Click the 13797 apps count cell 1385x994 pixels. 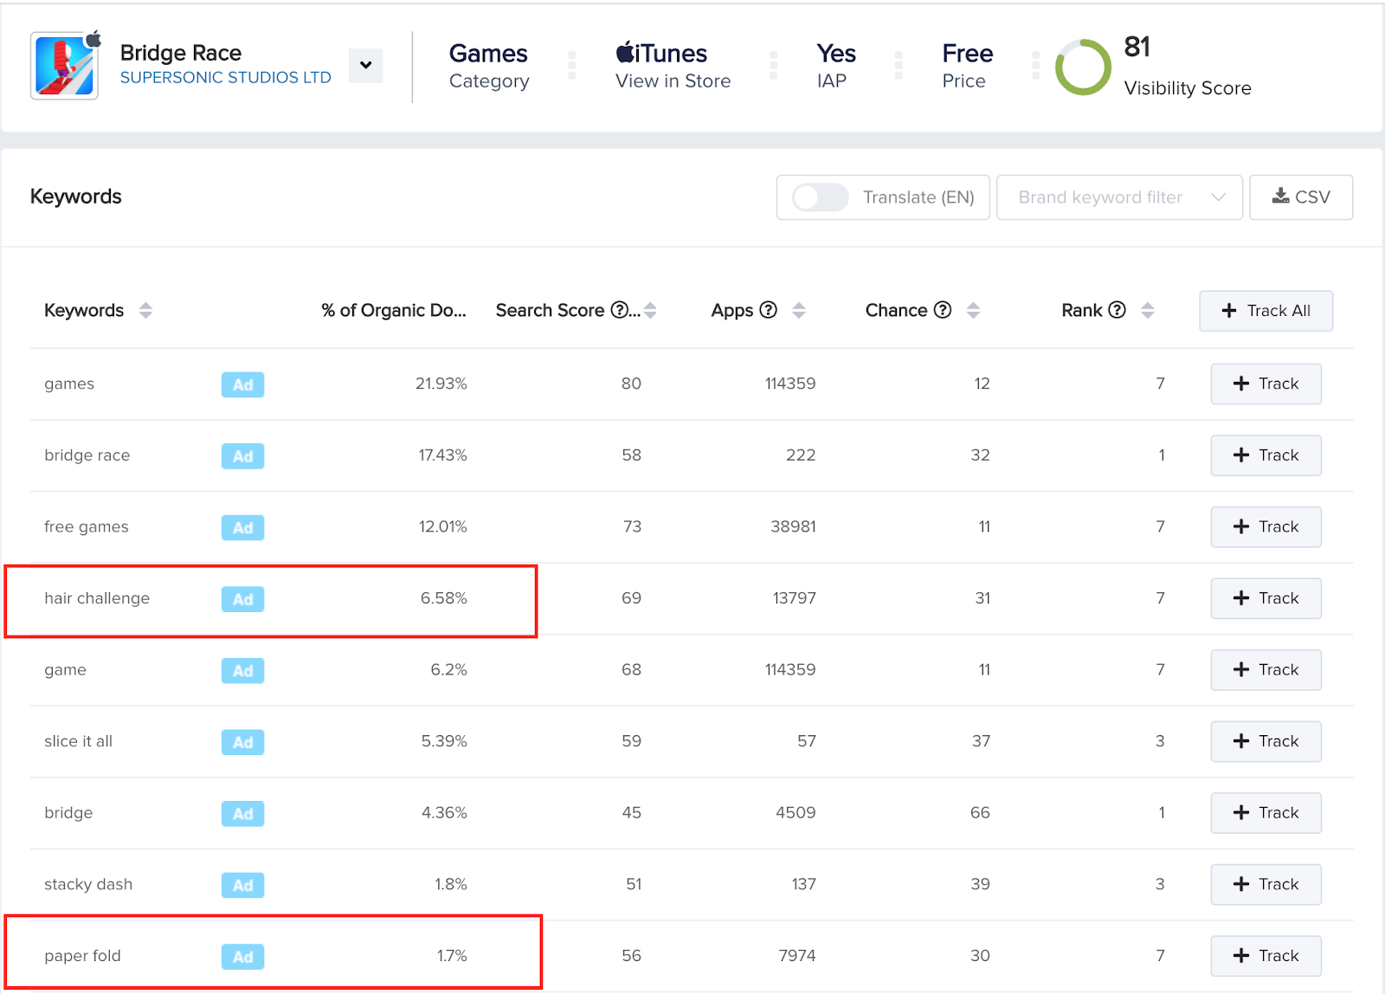click(794, 598)
